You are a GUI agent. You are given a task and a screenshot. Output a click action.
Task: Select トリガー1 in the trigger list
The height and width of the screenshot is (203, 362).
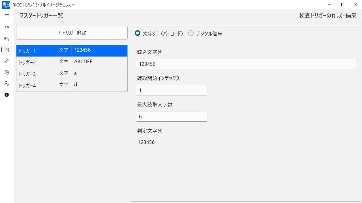(x=72, y=51)
